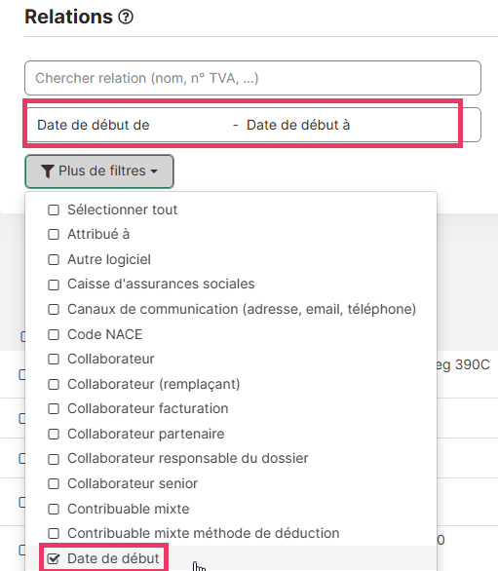Toggle the Collaborateur filter checkbox
The width and height of the screenshot is (498, 571).
(54, 359)
